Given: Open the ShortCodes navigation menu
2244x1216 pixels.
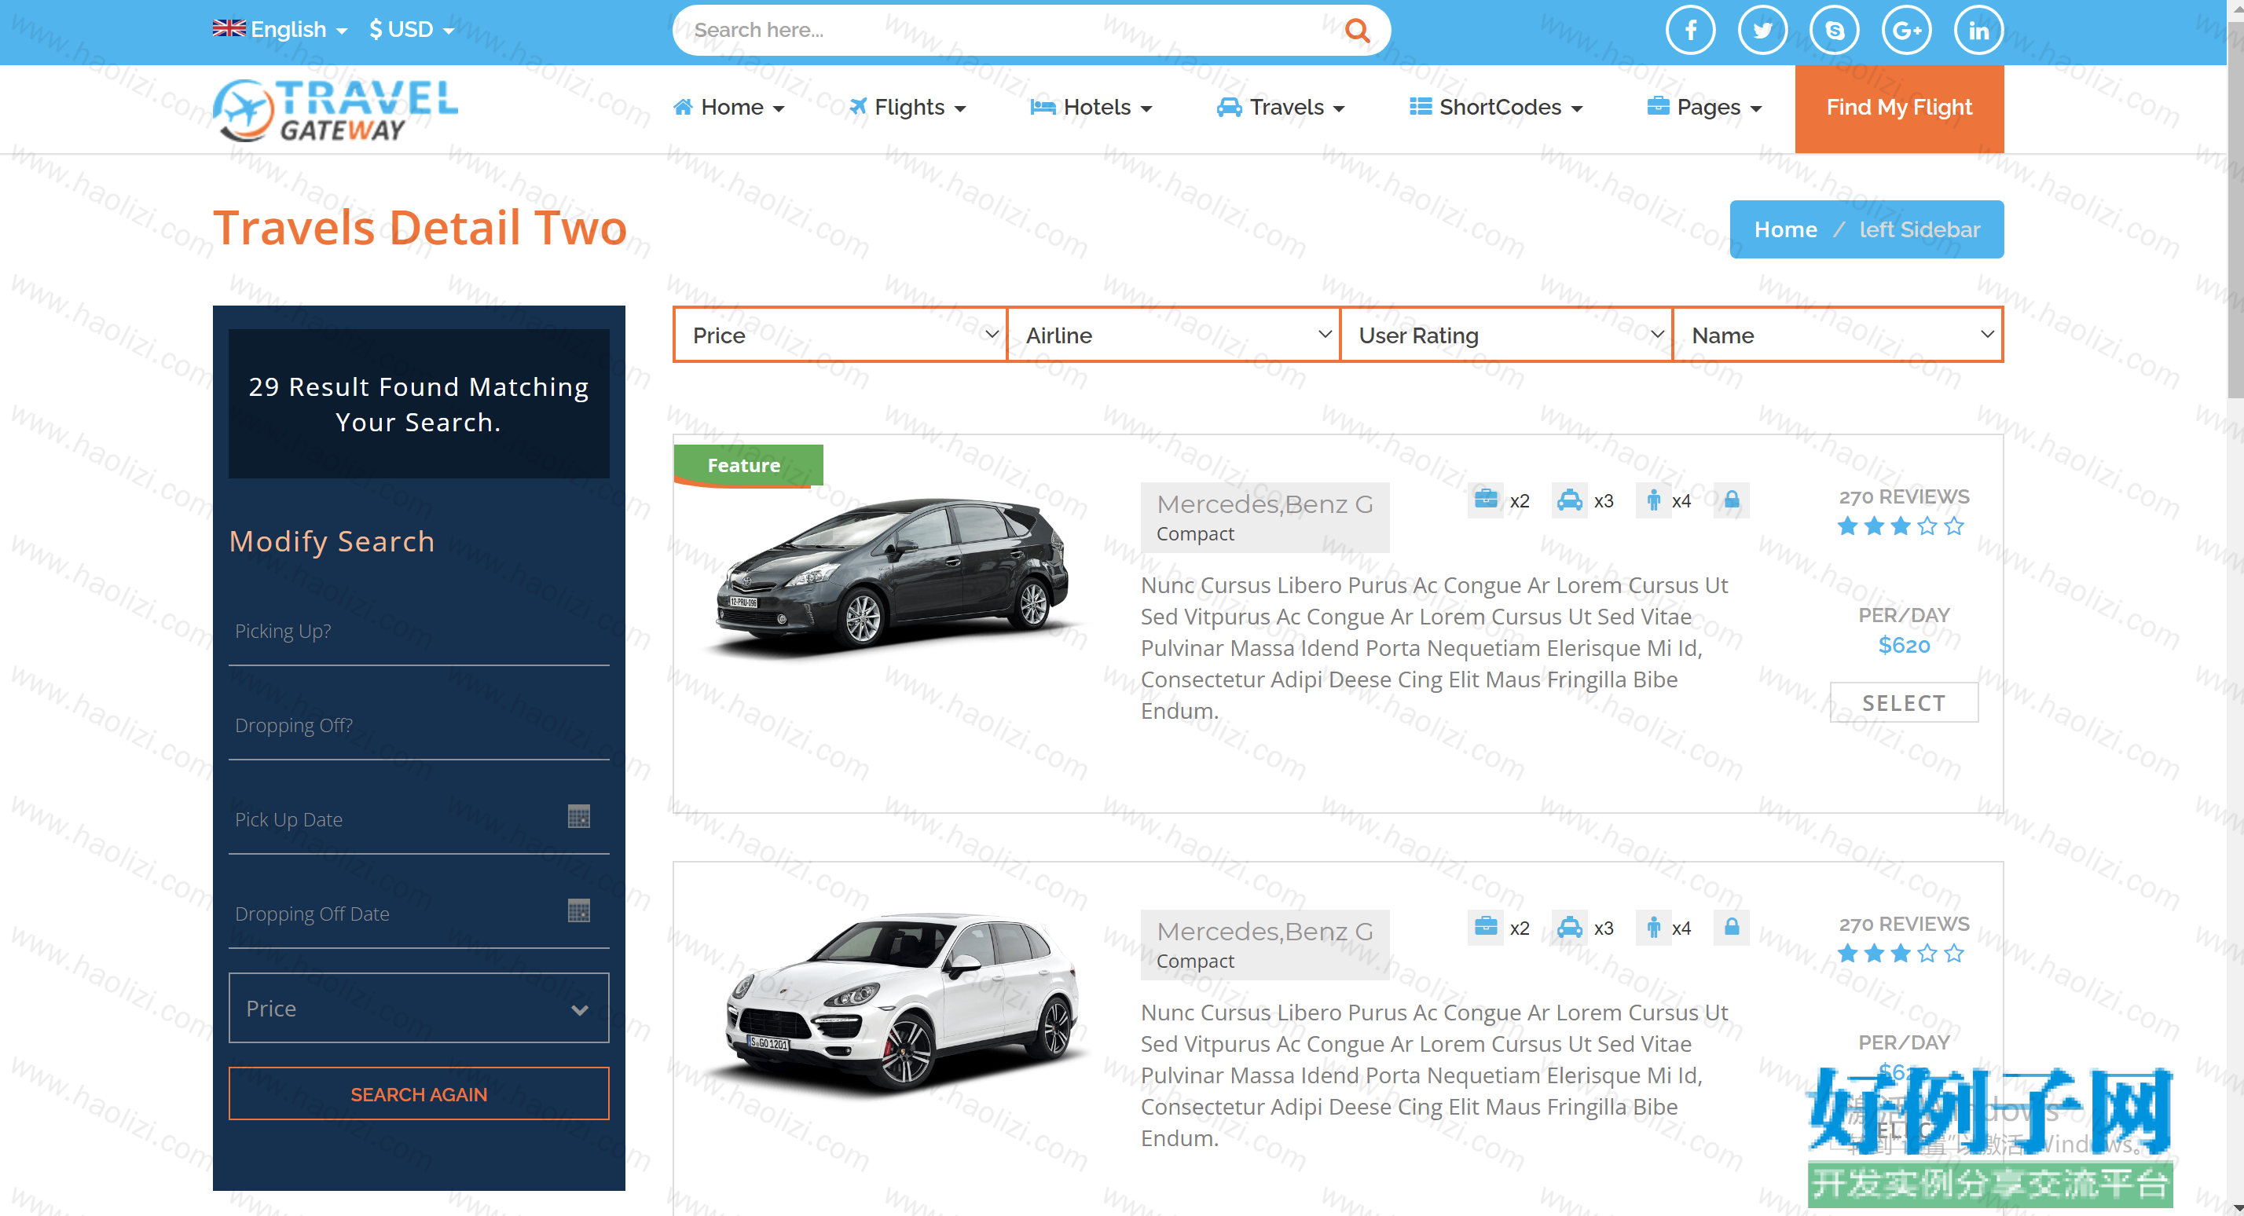Looking at the screenshot, I should click(x=1496, y=108).
